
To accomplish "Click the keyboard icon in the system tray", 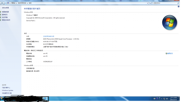I will pos(154,98).
